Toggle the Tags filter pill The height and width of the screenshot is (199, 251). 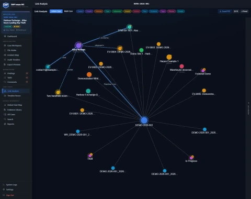pyautogui.click(x=163, y=12)
